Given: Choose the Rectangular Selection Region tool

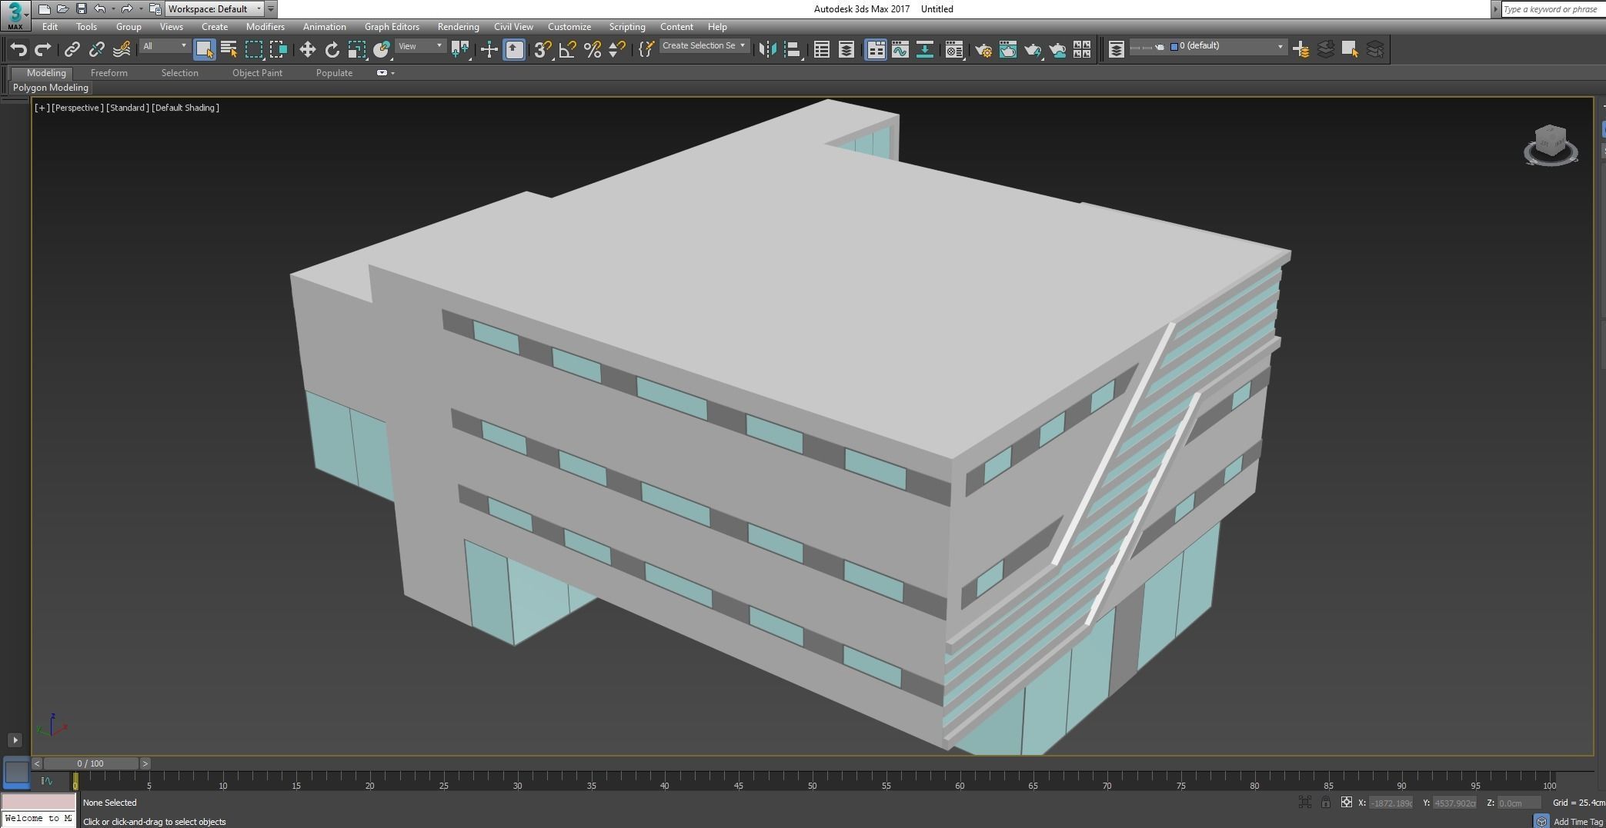Looking at the screenshot, I should coord(253,49).
